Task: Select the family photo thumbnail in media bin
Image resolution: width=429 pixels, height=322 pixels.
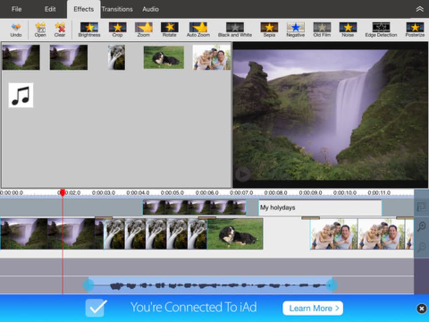Action: click(x=212, y=57)
